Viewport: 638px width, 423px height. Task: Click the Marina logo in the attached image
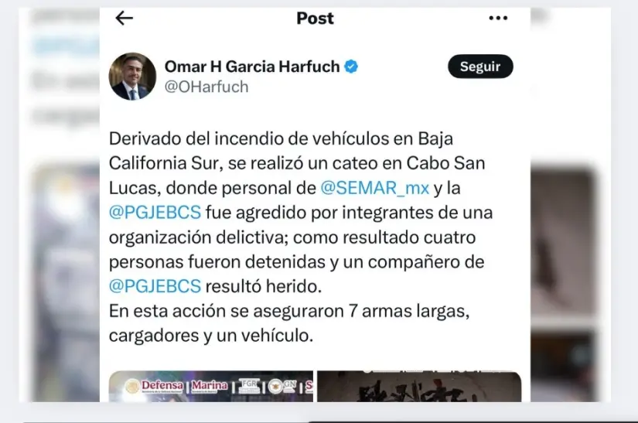pos(209,386)
